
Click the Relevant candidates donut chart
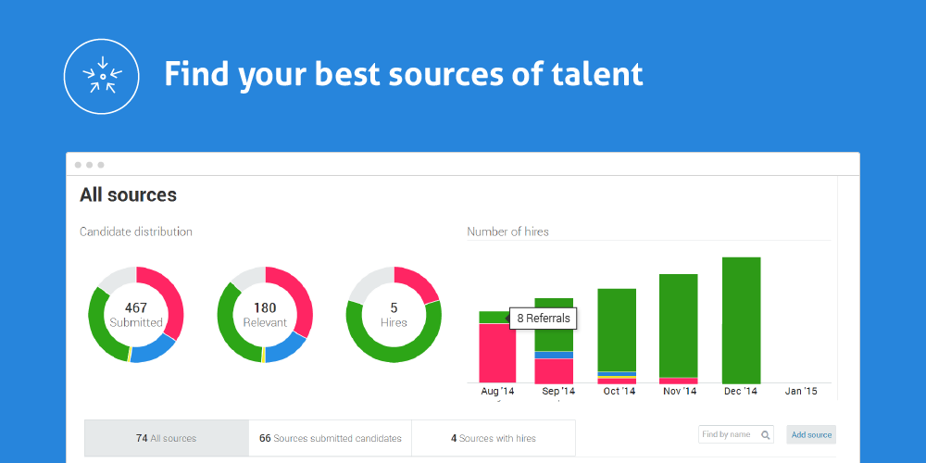[x=265, y=315]
